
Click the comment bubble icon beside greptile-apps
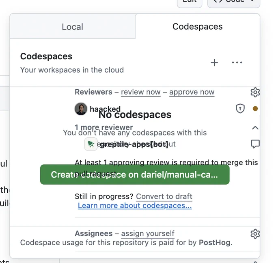click(x=255, y=144)
